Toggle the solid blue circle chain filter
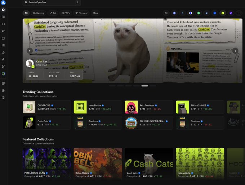Screen dimensions: 245x185 (215, 13)
